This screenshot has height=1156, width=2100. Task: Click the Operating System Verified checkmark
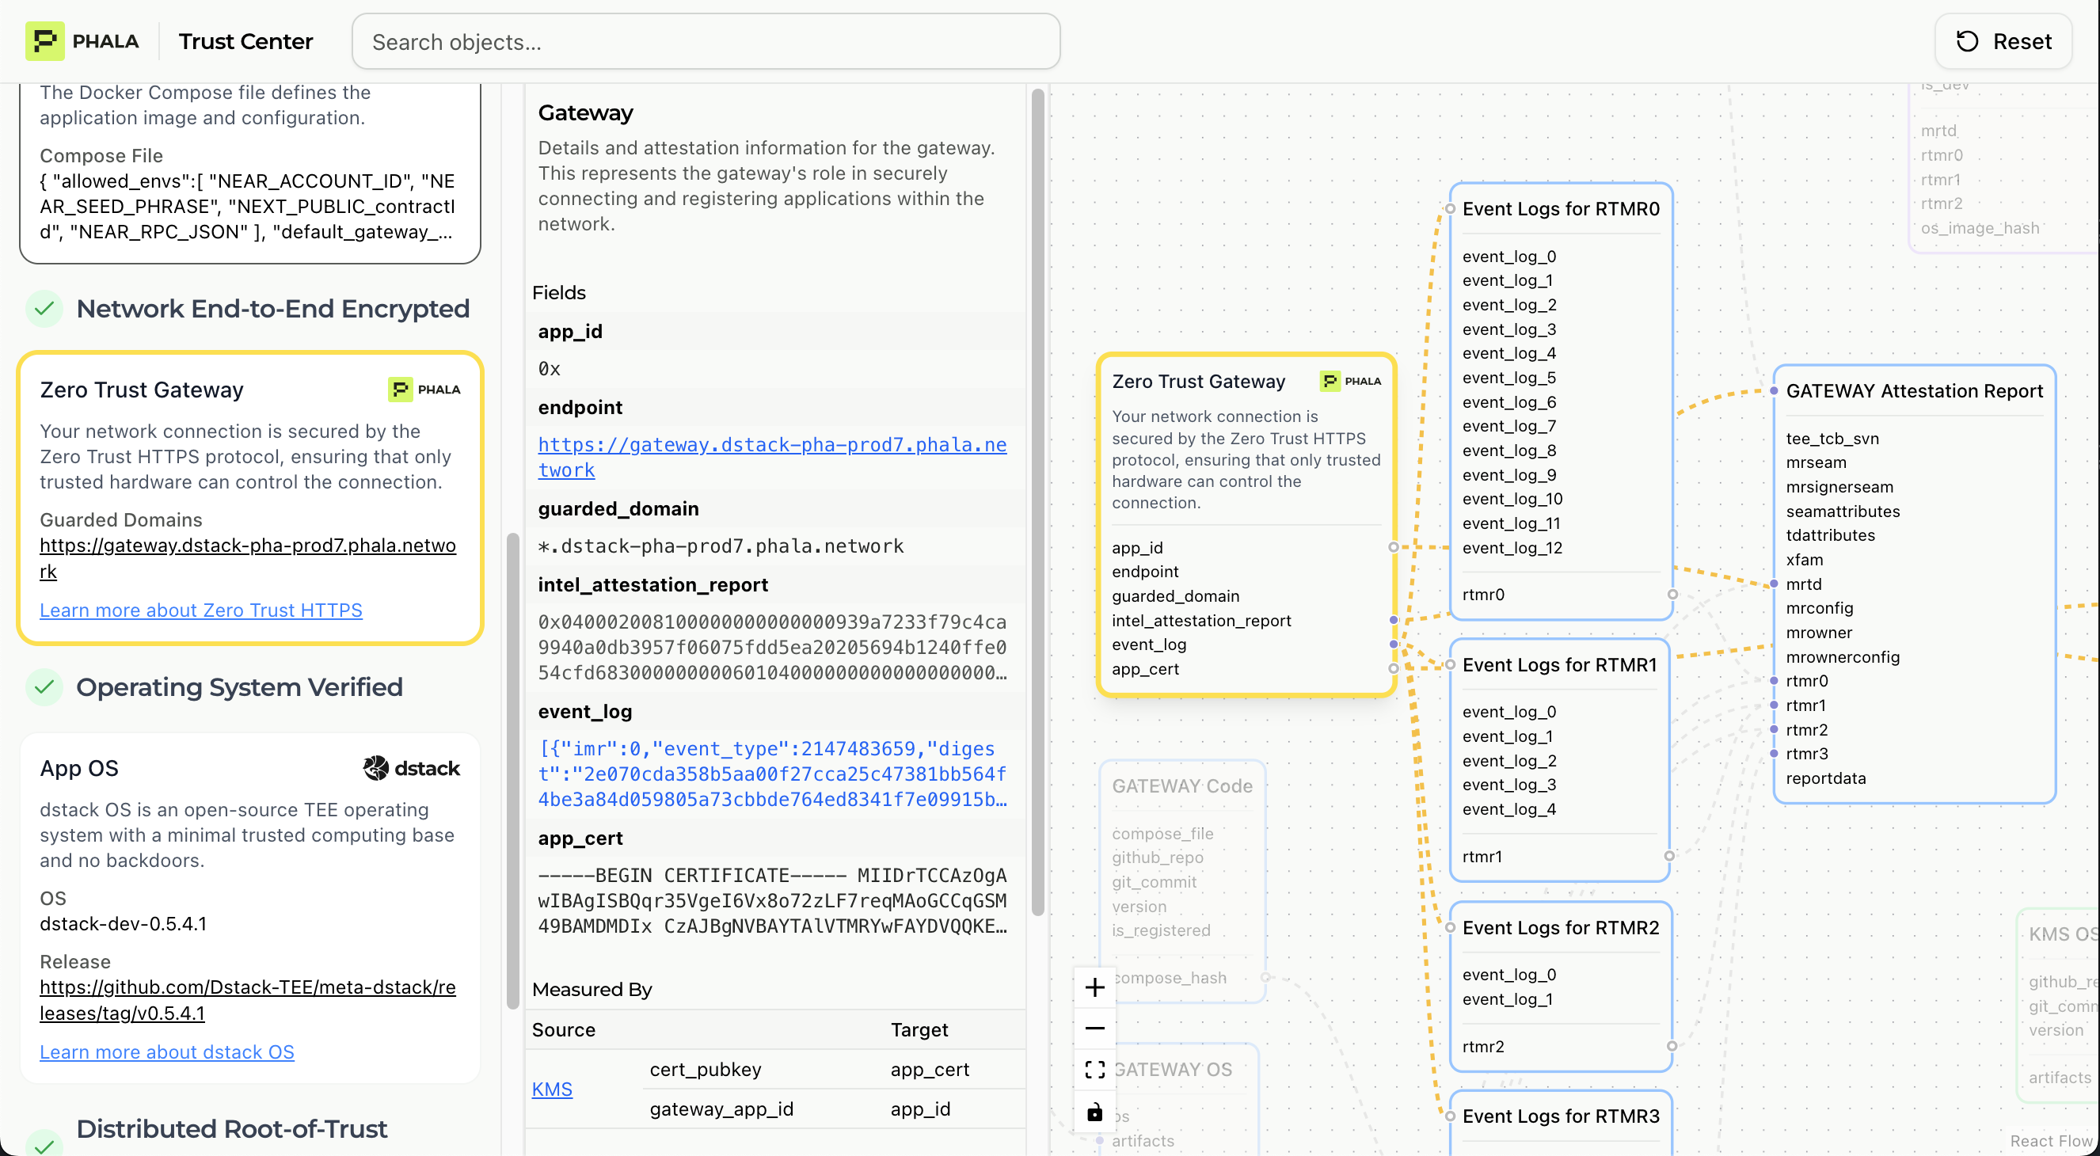click(x=45, y=687)
